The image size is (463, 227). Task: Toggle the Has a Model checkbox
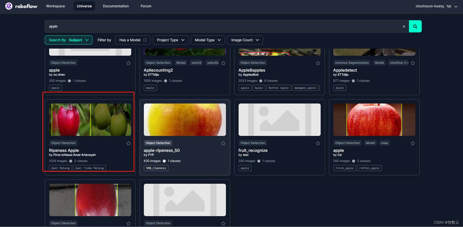[145, 40]
